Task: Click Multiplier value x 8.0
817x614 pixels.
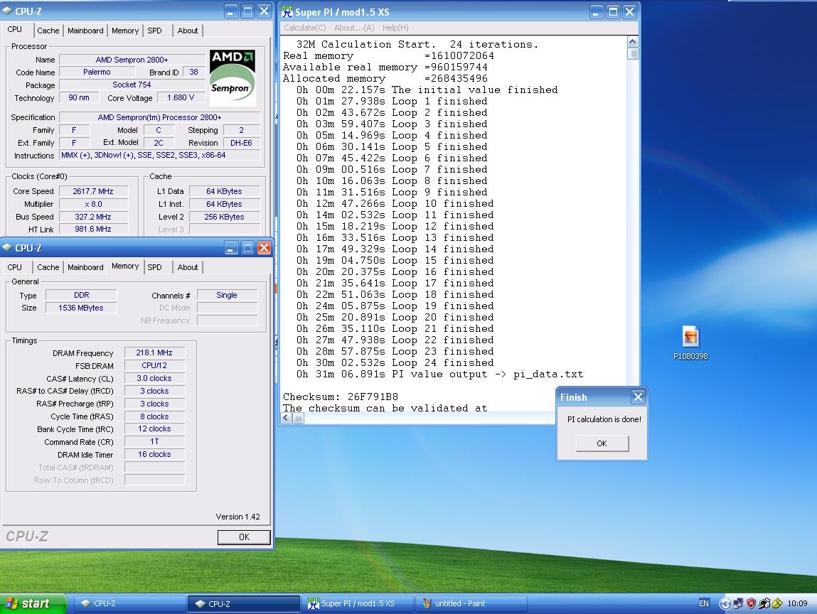Action: coord(93,204)
